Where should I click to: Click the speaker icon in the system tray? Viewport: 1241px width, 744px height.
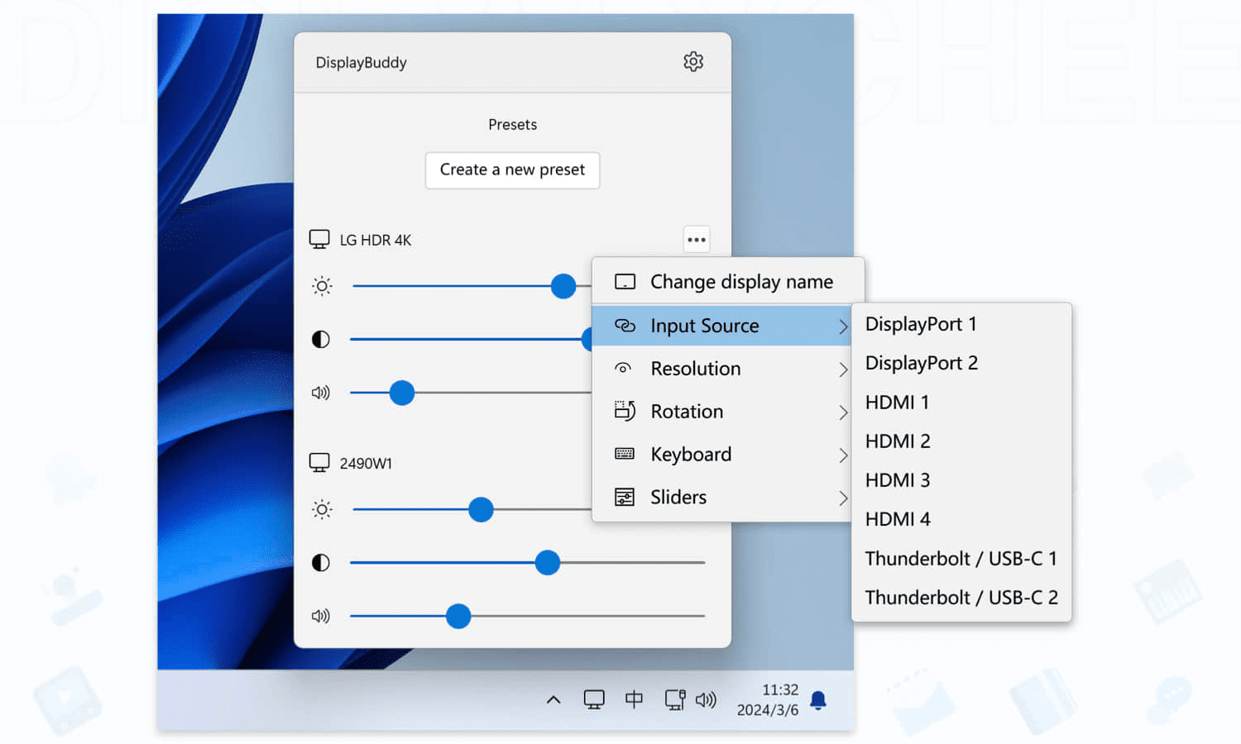coord(707,699)
